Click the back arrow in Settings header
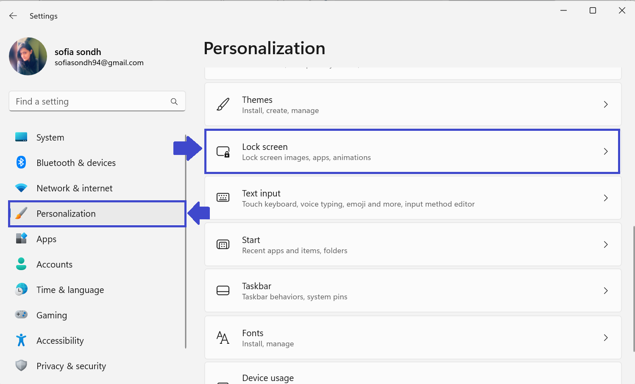Screen dimensions: 635x384 click(x=13, y=16)
